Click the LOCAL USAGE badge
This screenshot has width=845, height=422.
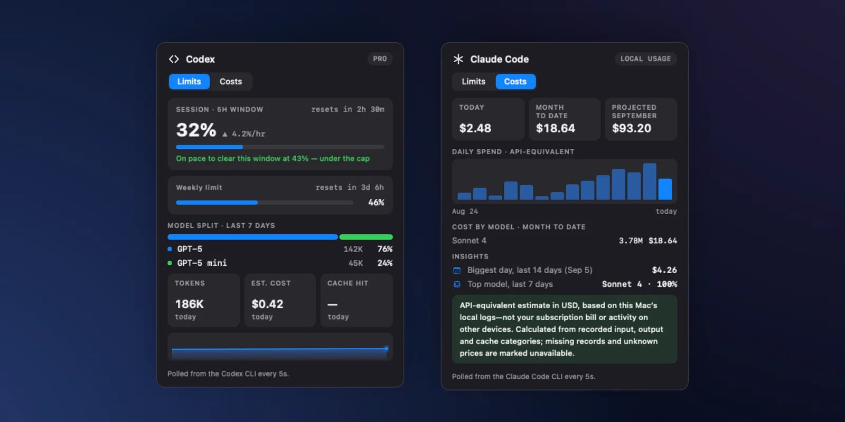coord(645,59)
